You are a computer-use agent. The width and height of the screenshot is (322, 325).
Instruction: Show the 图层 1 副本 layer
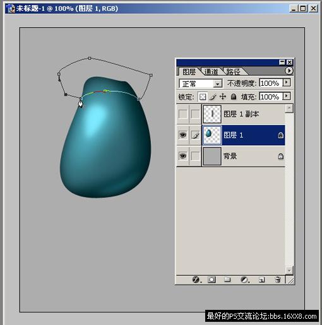click(x=182, y=114)
